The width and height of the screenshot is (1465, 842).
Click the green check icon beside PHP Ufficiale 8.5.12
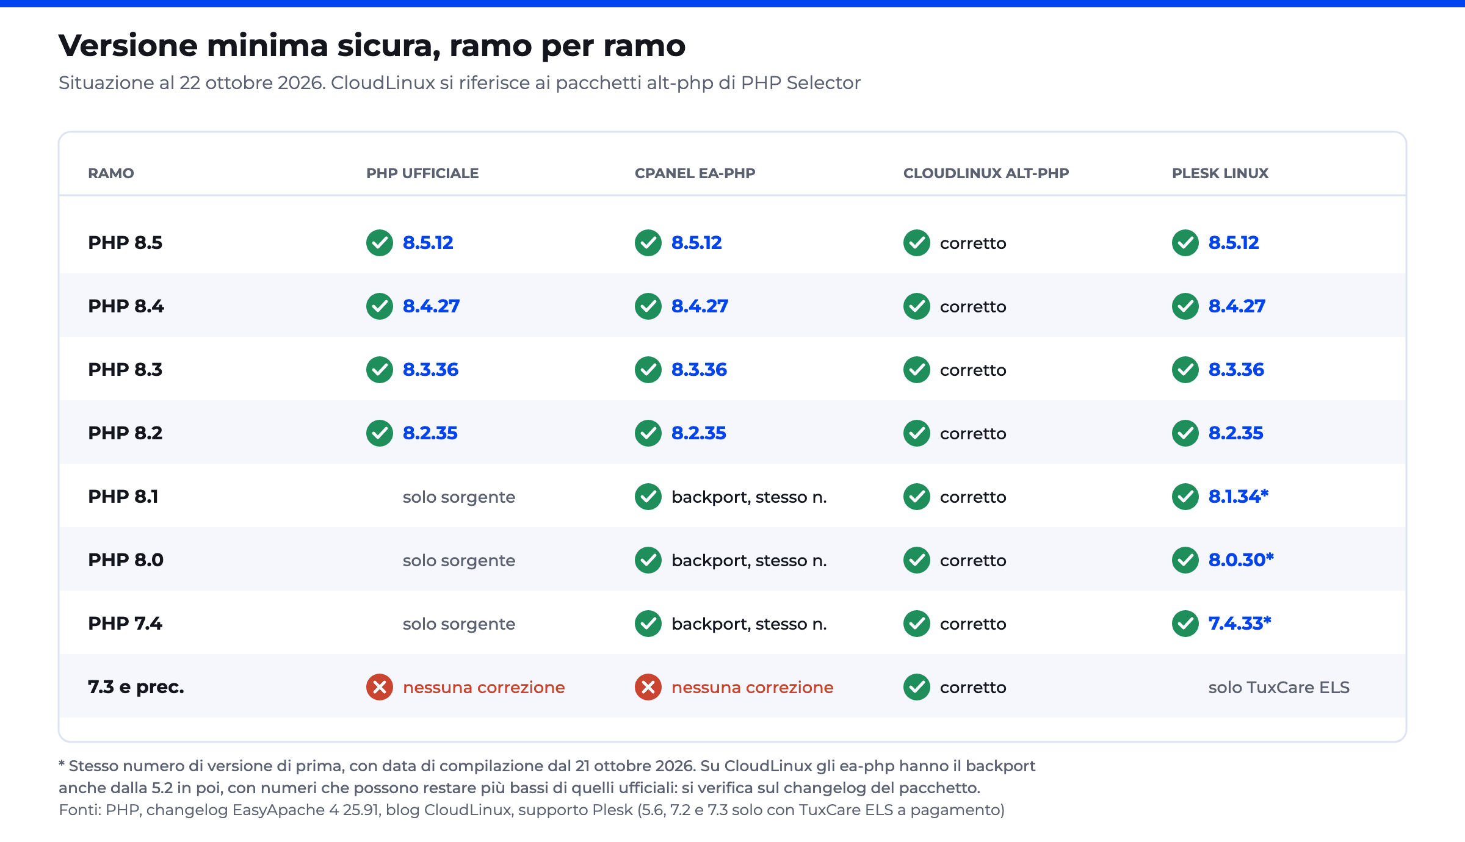coord(380,243)
